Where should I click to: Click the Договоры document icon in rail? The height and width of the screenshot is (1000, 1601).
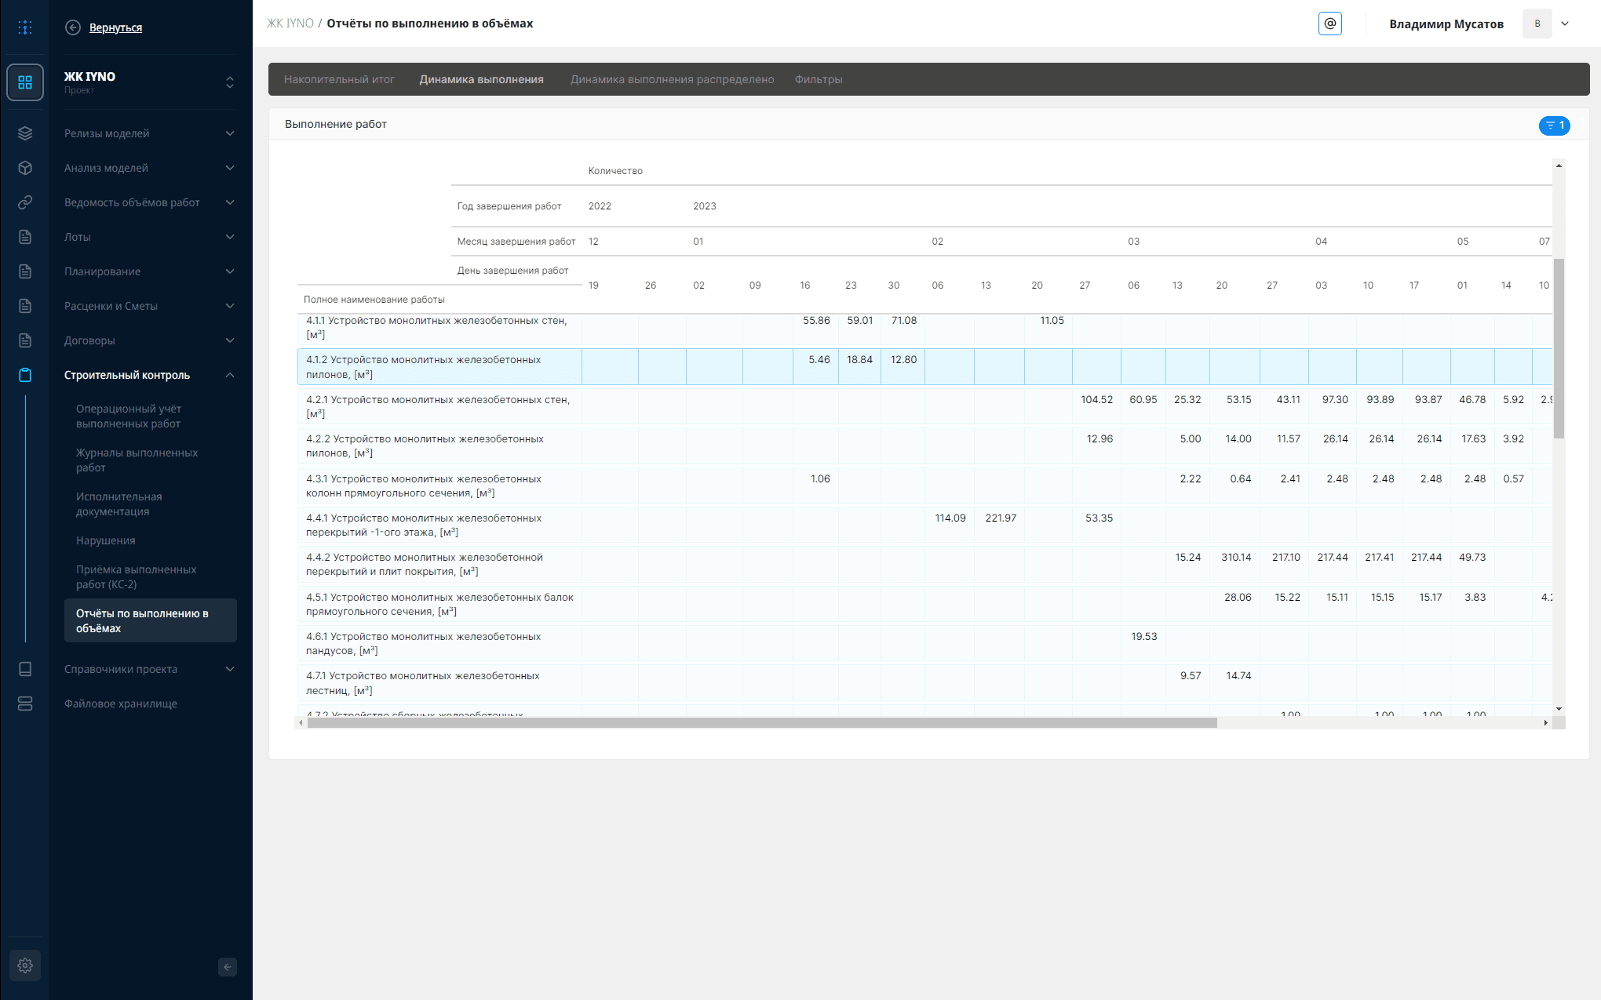coord(25,340)
